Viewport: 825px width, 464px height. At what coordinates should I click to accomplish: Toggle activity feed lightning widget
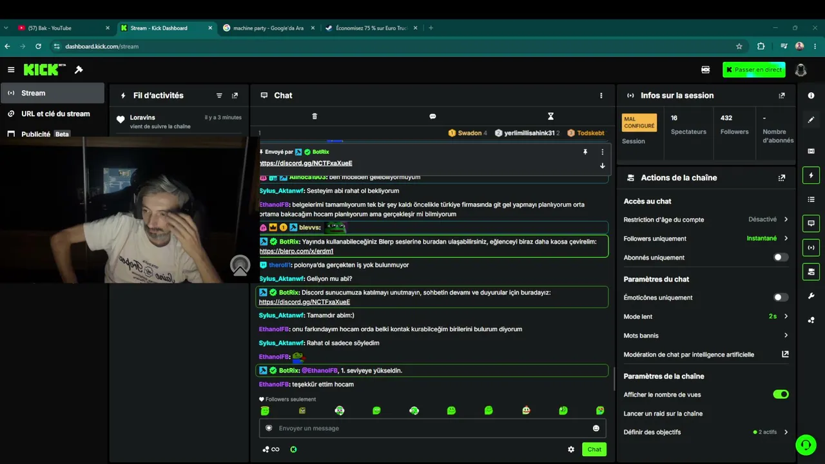pos(811,175)
